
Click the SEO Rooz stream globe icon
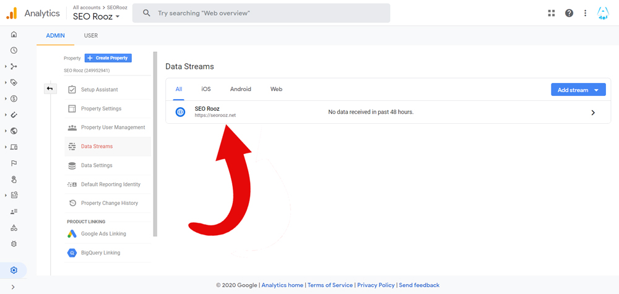pos(180,112)
